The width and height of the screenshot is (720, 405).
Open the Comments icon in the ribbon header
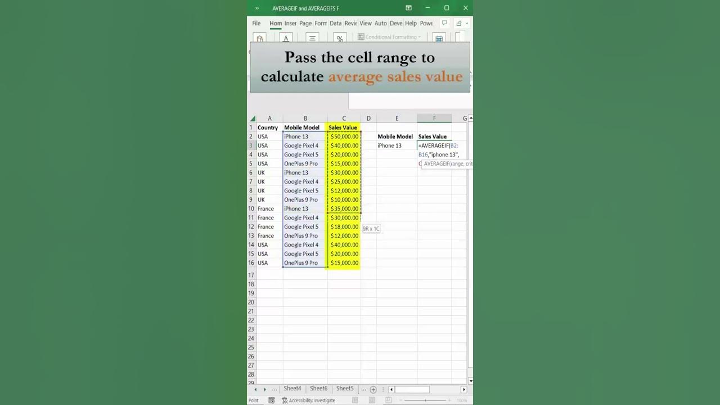pyautogui.click(x=444, y=23)
